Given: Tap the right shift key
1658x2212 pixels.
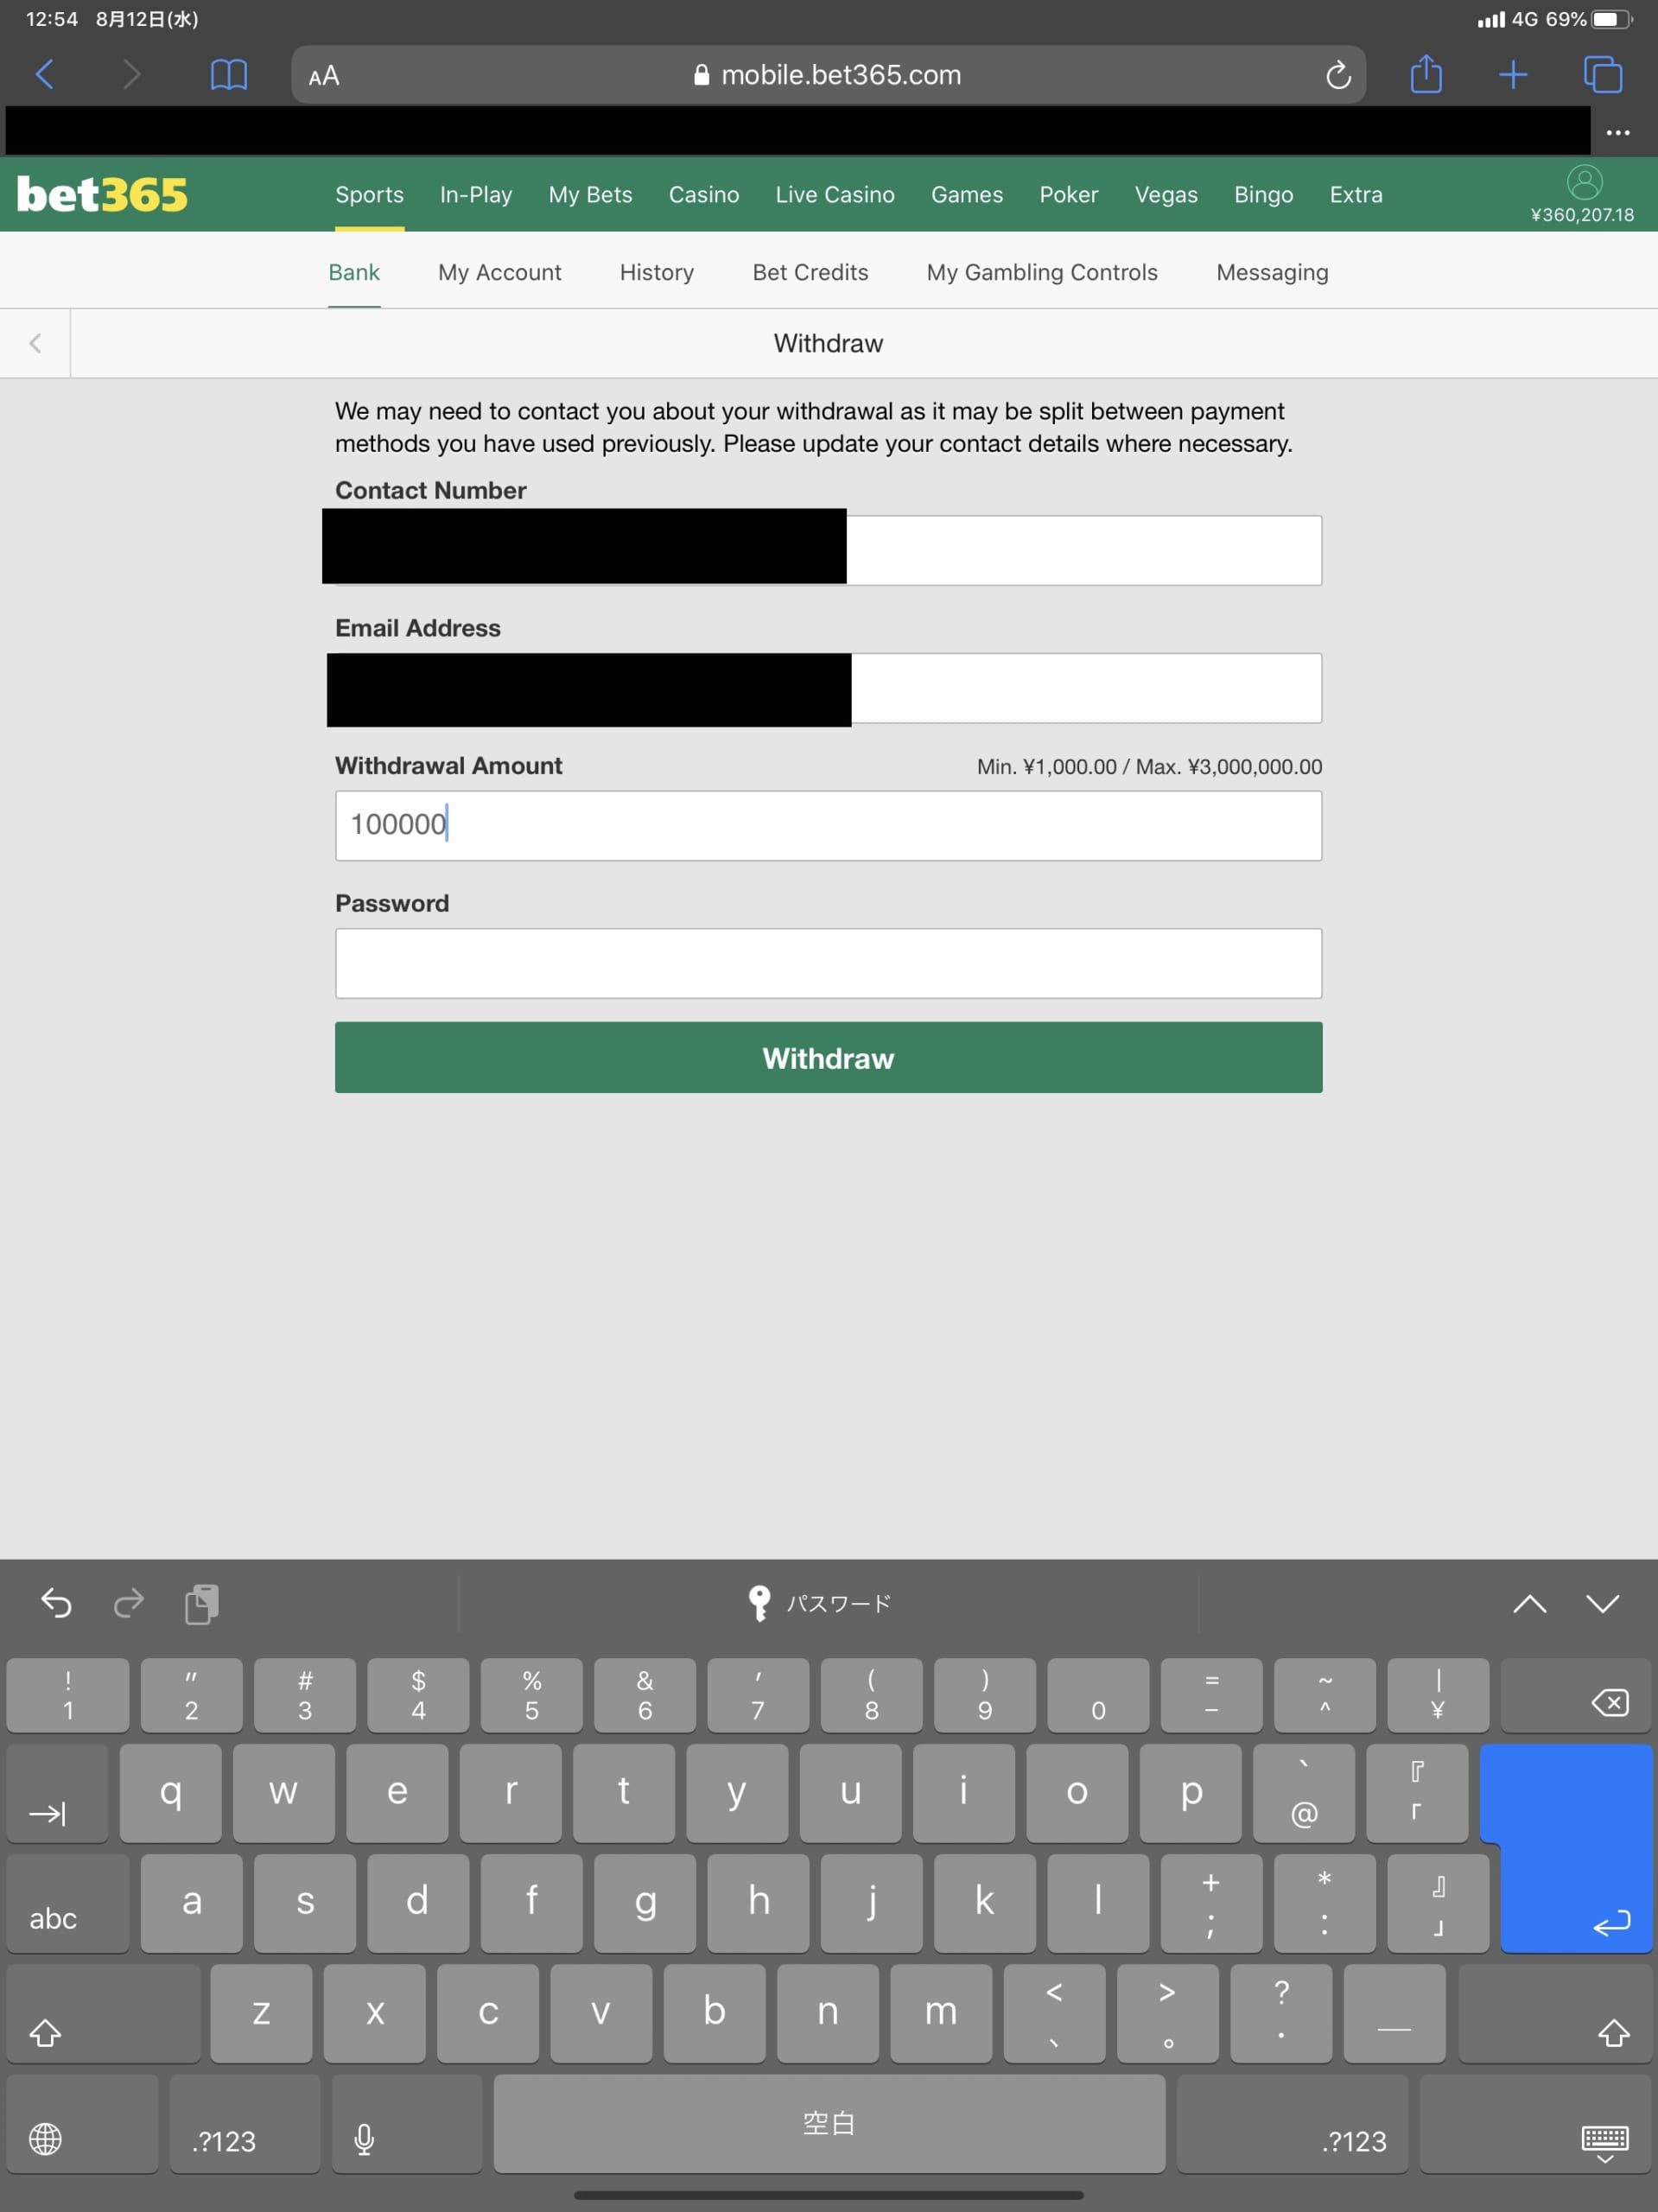Looking at the screenshot, I should (1555, 2013).
